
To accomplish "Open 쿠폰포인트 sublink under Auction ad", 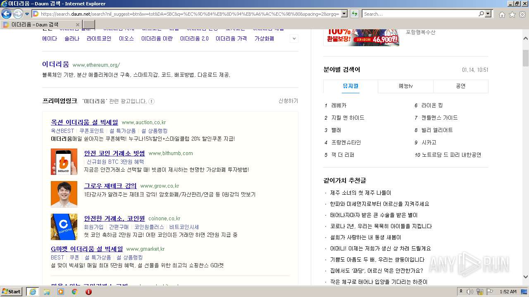I will click(x=92, y=131).
